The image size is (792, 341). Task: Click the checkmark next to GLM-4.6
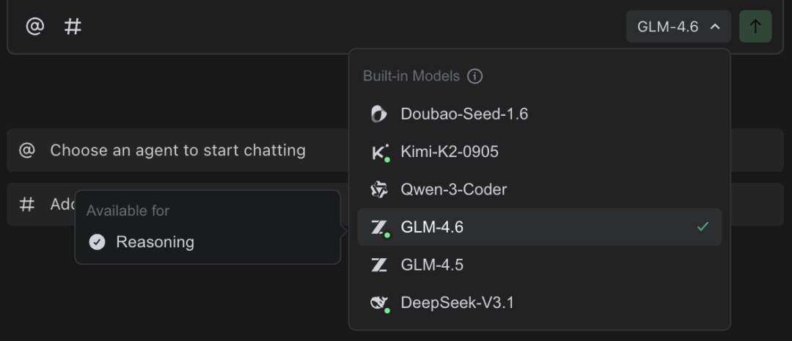tap(703, 227)
